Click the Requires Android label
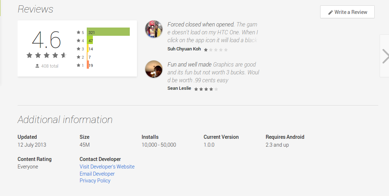 [x=285, y=137]
